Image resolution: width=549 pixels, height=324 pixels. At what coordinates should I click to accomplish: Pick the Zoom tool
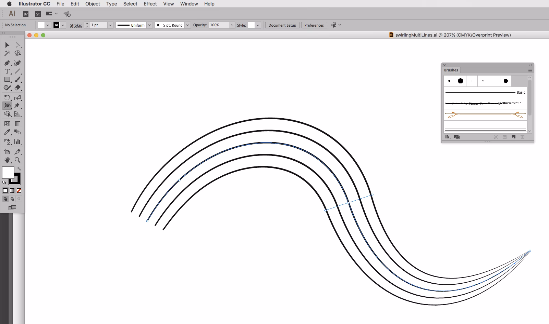(x=18, y=160)
